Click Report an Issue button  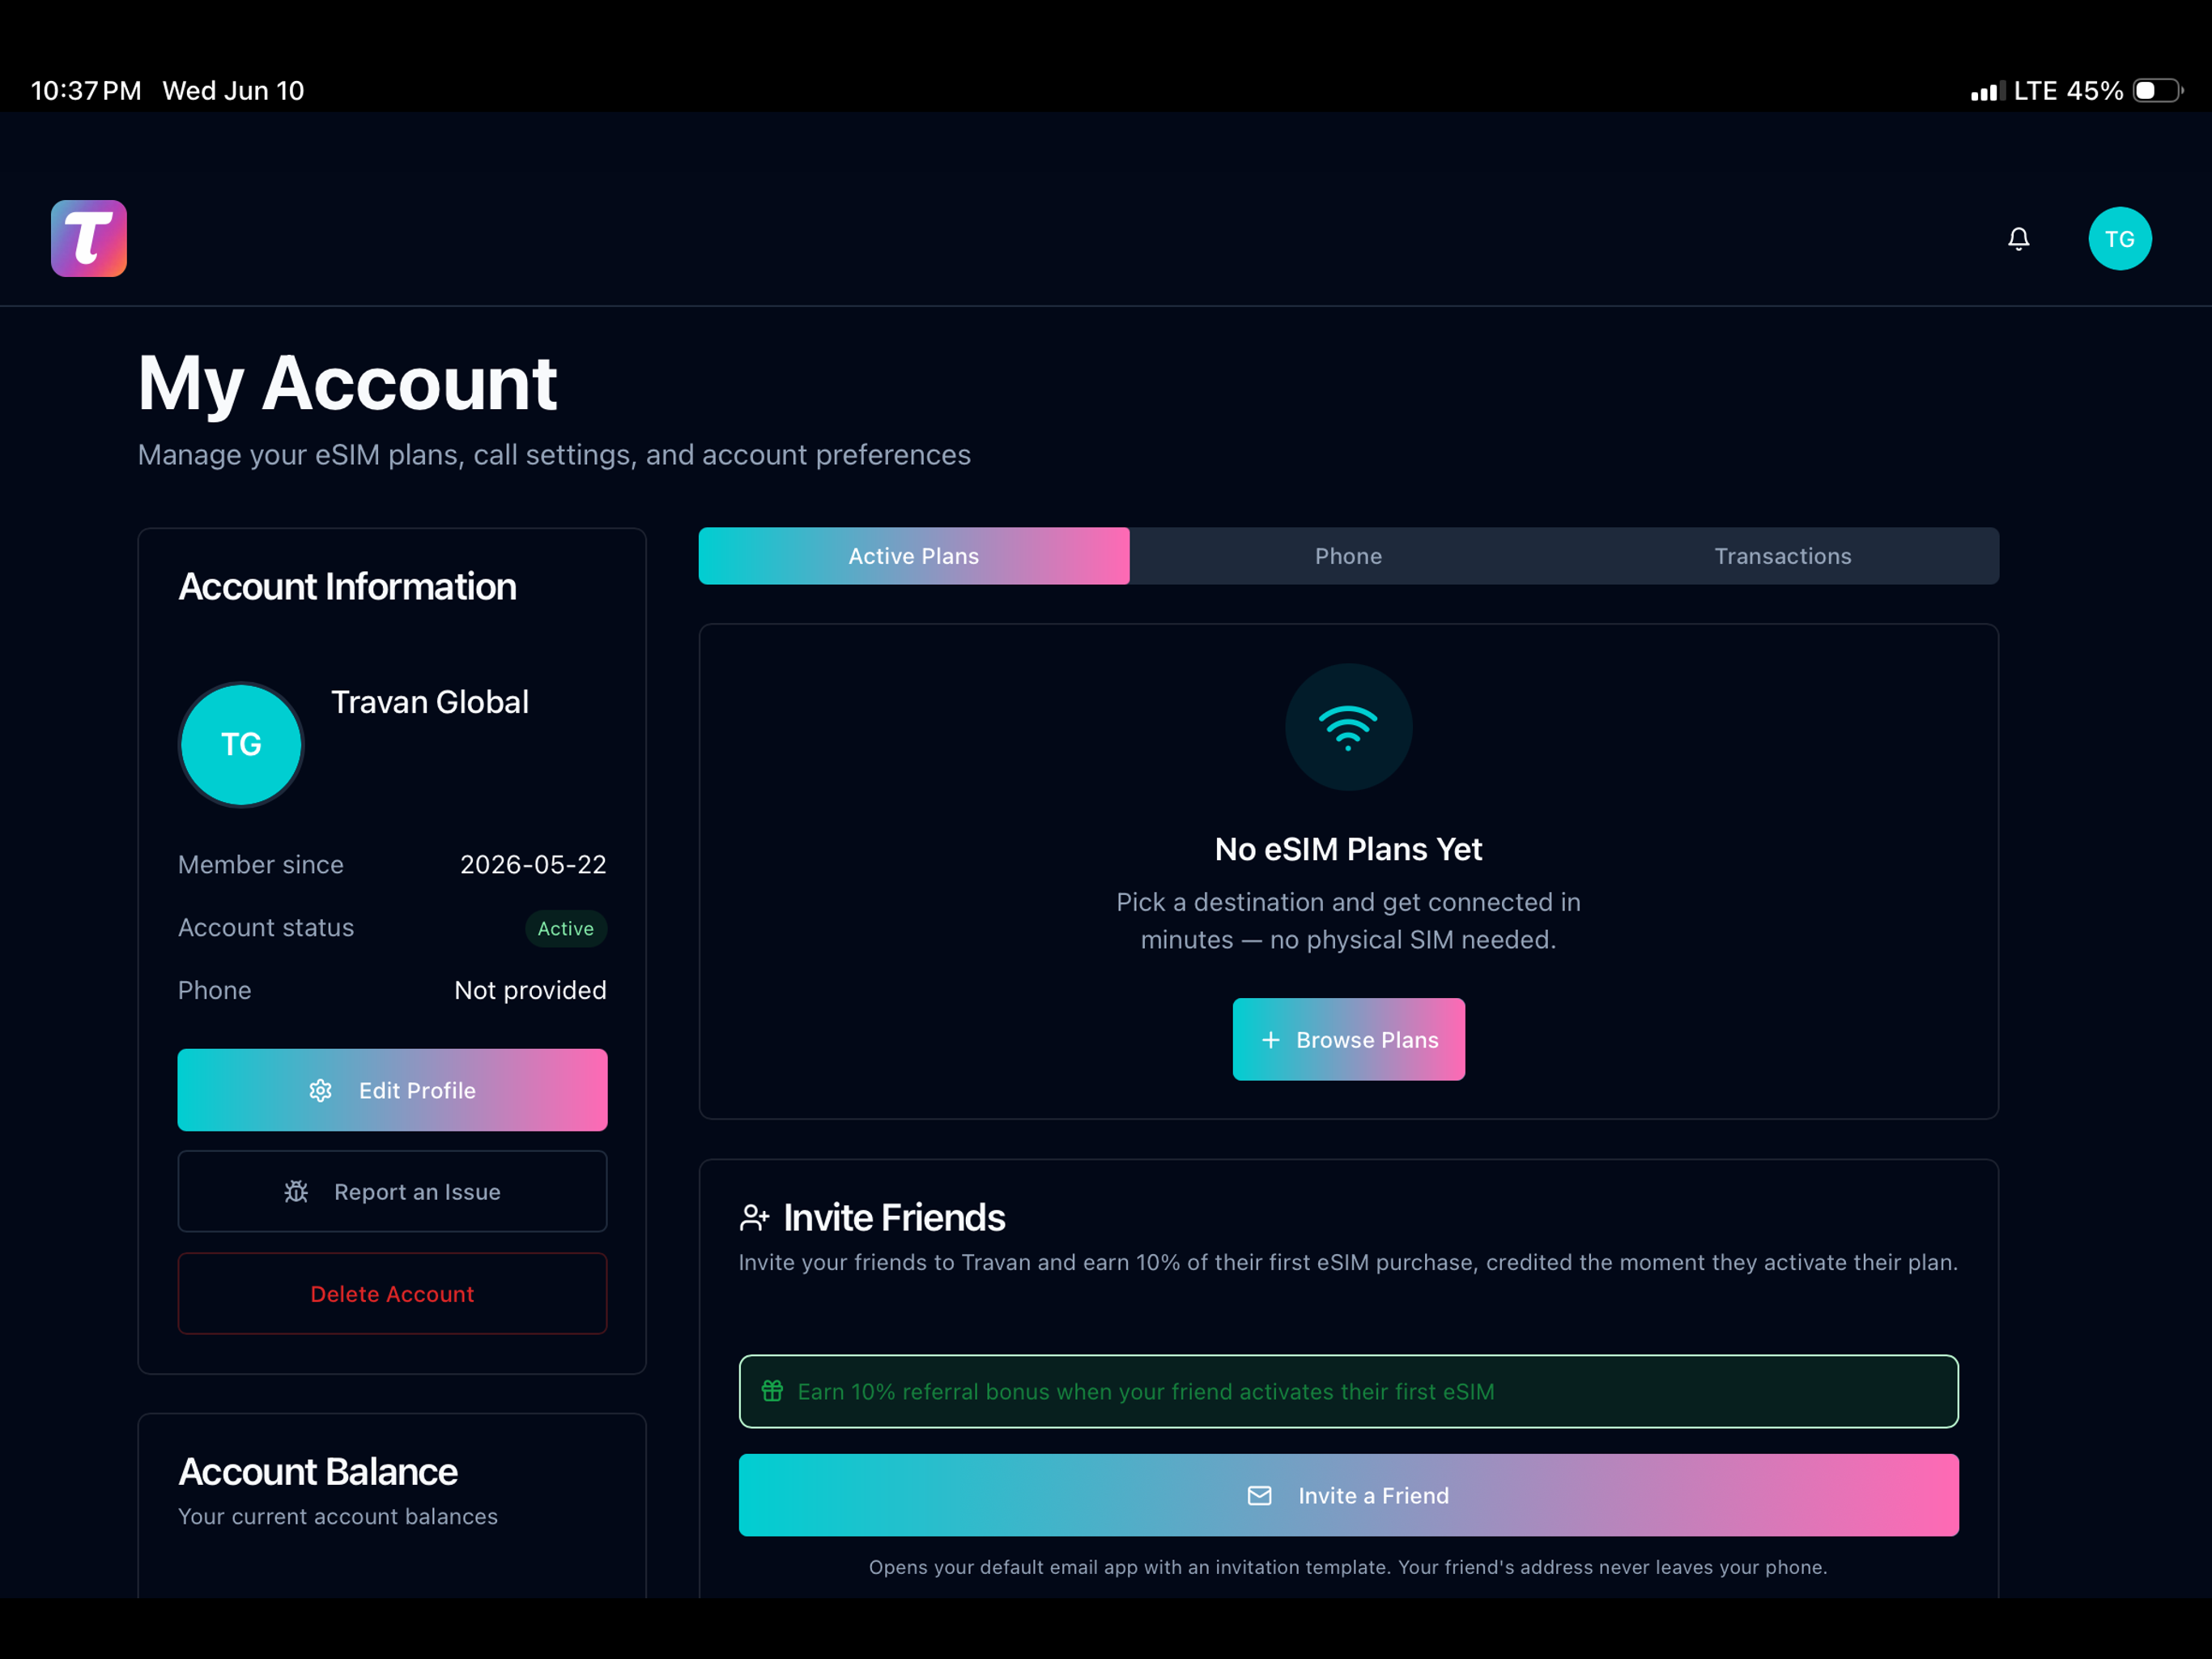coord(392,1191)
